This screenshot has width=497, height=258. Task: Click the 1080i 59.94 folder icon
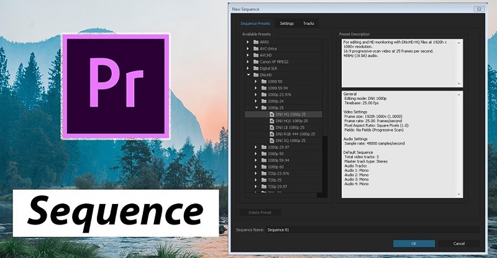(x=263, y=88)
